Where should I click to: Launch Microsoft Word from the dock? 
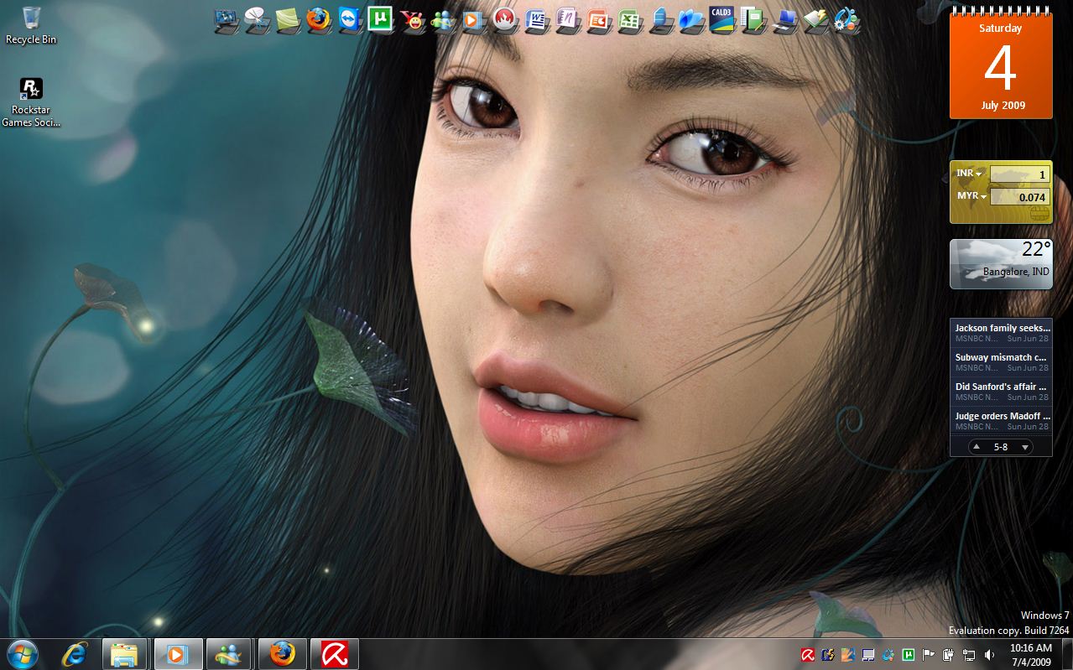pyautogui.click(x=536, y=19)
